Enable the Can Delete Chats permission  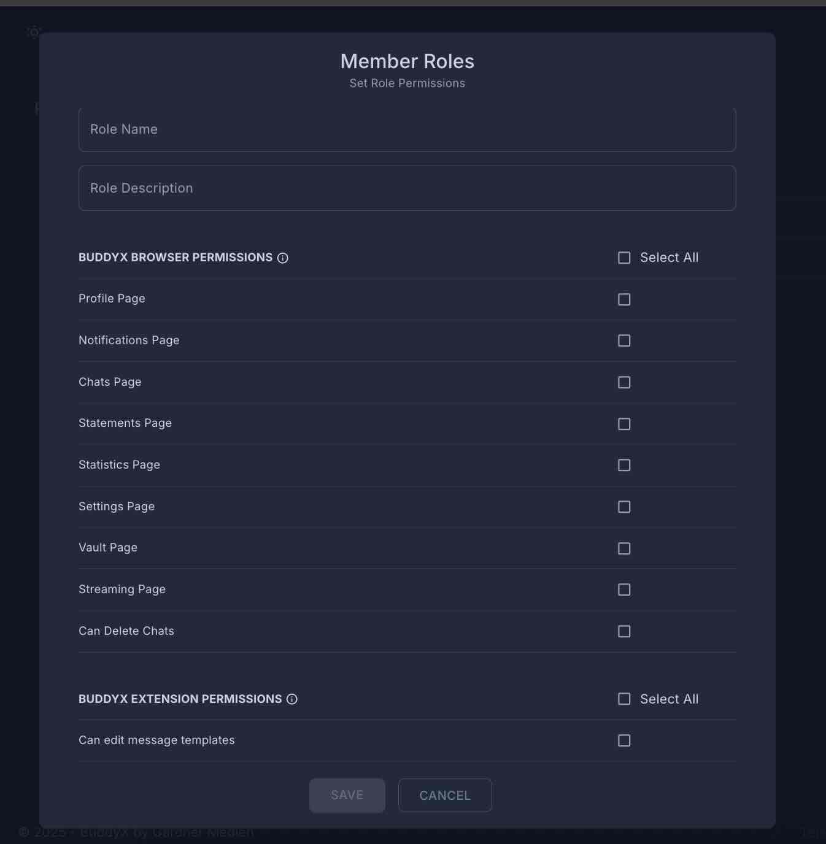[x=624, y=631]
